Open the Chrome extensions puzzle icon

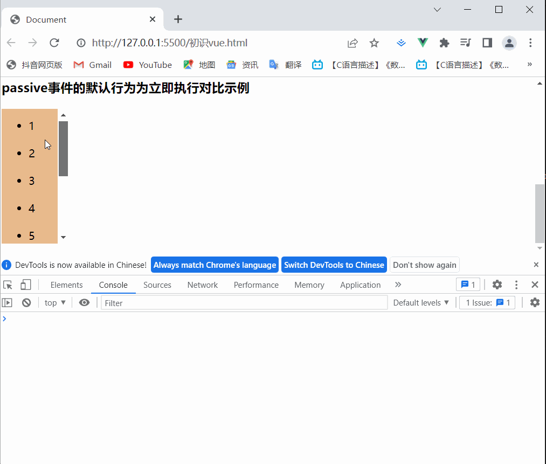[x=444, y=43]
